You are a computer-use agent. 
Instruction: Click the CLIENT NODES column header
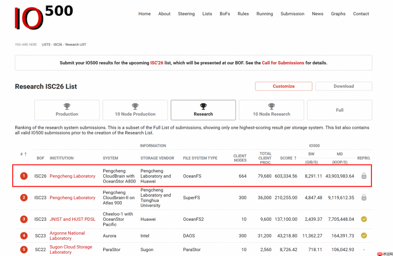coord(240,158)
